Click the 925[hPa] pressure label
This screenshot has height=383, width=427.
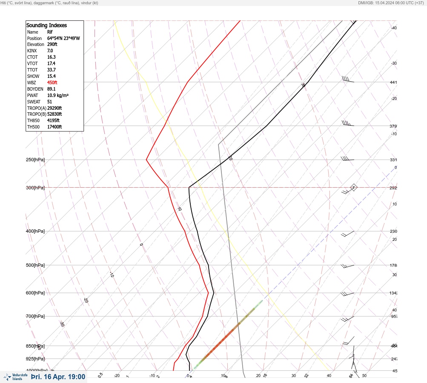[x=35, y=359]
